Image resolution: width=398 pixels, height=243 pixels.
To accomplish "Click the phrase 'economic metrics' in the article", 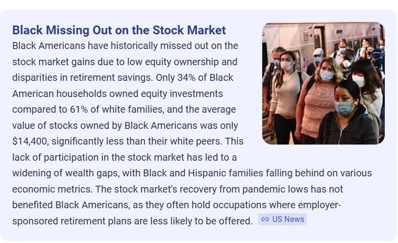I will point(52,189).
